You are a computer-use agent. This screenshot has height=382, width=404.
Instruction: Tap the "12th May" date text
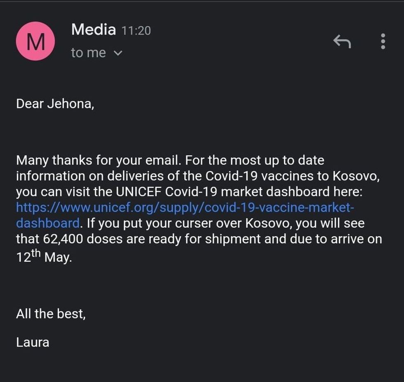(x=44, y=257)
